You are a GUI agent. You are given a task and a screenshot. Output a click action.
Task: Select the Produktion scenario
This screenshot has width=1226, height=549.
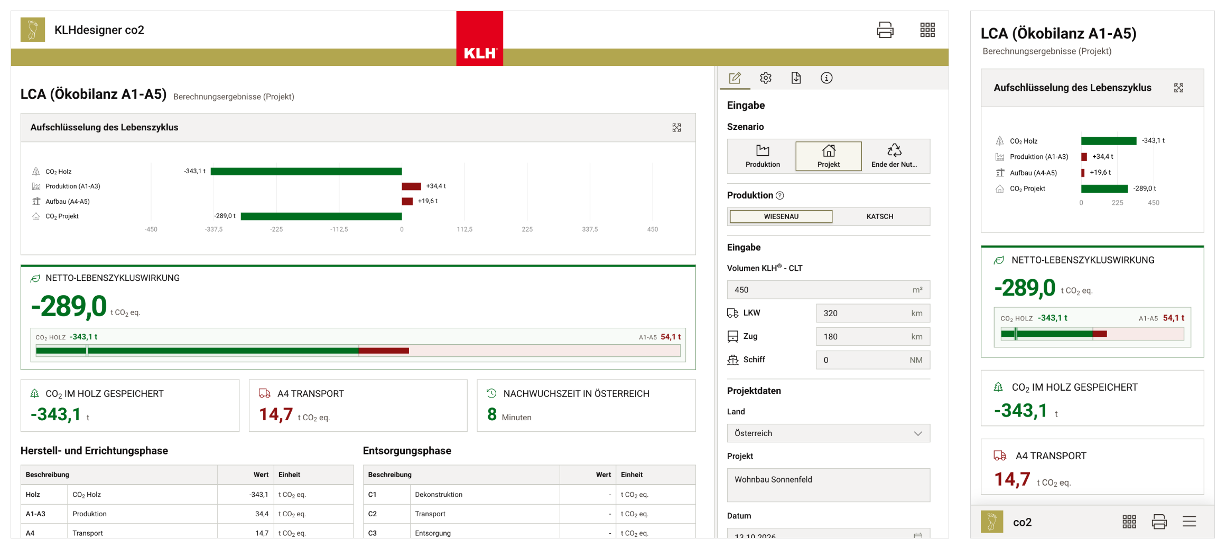(763, 156)
